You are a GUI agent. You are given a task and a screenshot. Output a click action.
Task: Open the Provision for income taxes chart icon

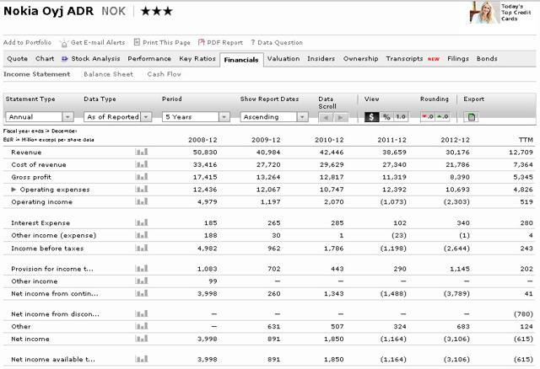(x=142, y=268)
